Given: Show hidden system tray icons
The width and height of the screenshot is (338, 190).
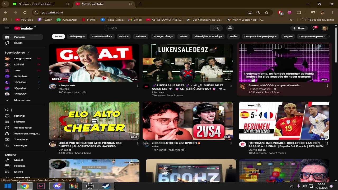Looking at the screenshot, I should point(292,186).
